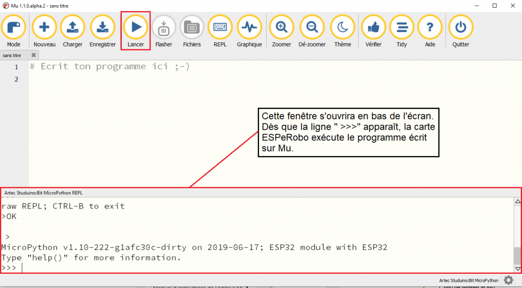This screenshot has height=288, width=522.
Task: Open a file using Charger
Action: tap(73, 28)
